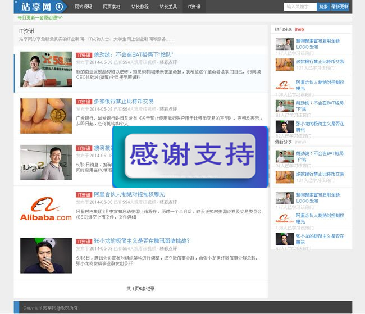Click the 搜索 search button

(323, 7)
